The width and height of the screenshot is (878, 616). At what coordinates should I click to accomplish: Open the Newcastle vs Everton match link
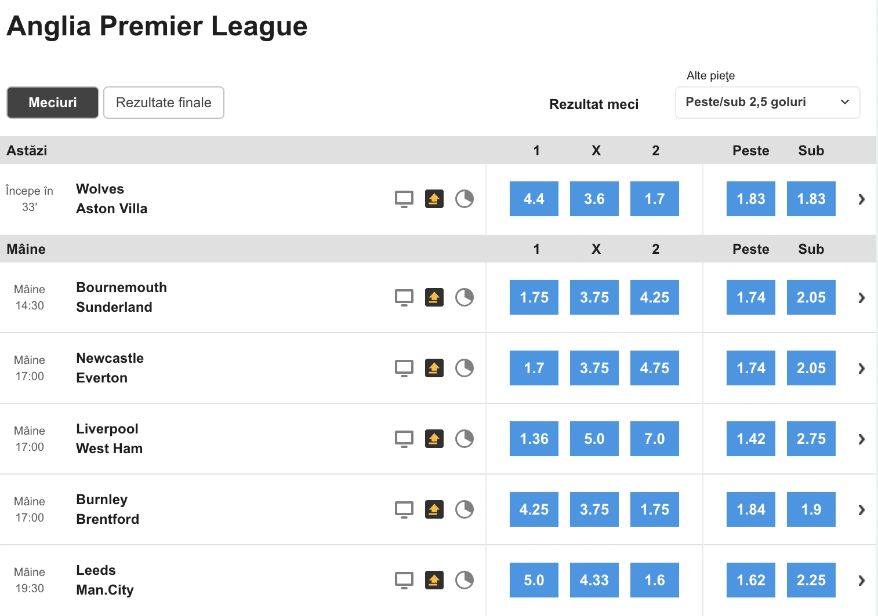[110, 368]
